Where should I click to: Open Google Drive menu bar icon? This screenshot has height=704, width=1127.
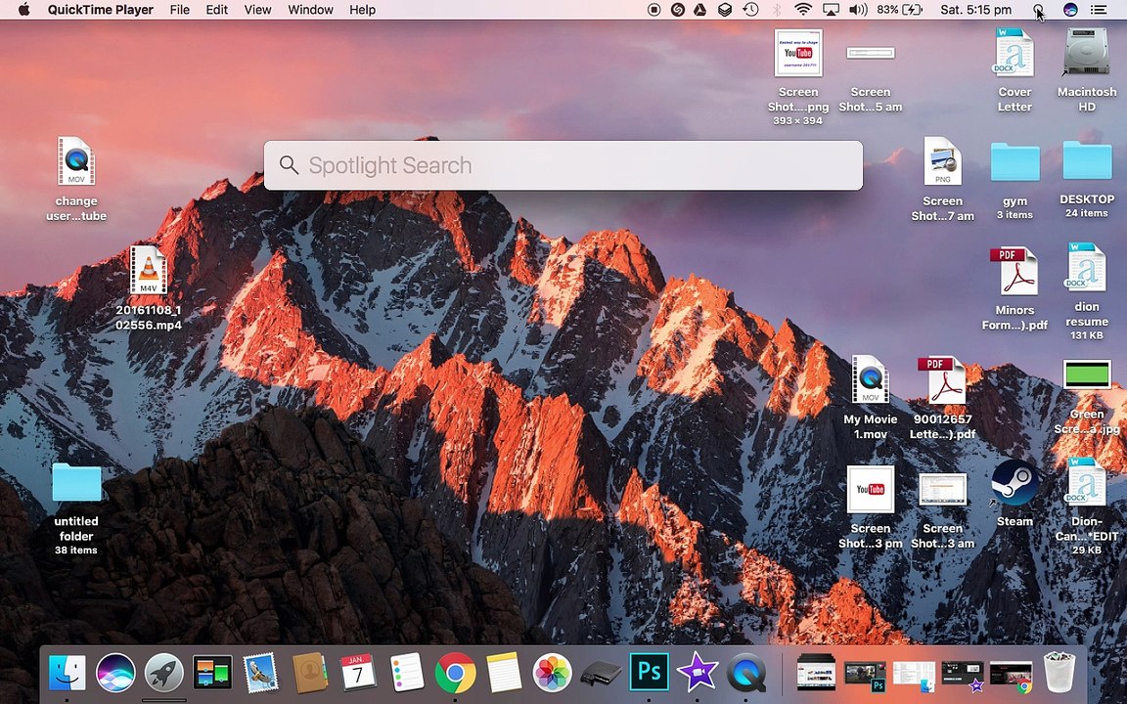700,10
